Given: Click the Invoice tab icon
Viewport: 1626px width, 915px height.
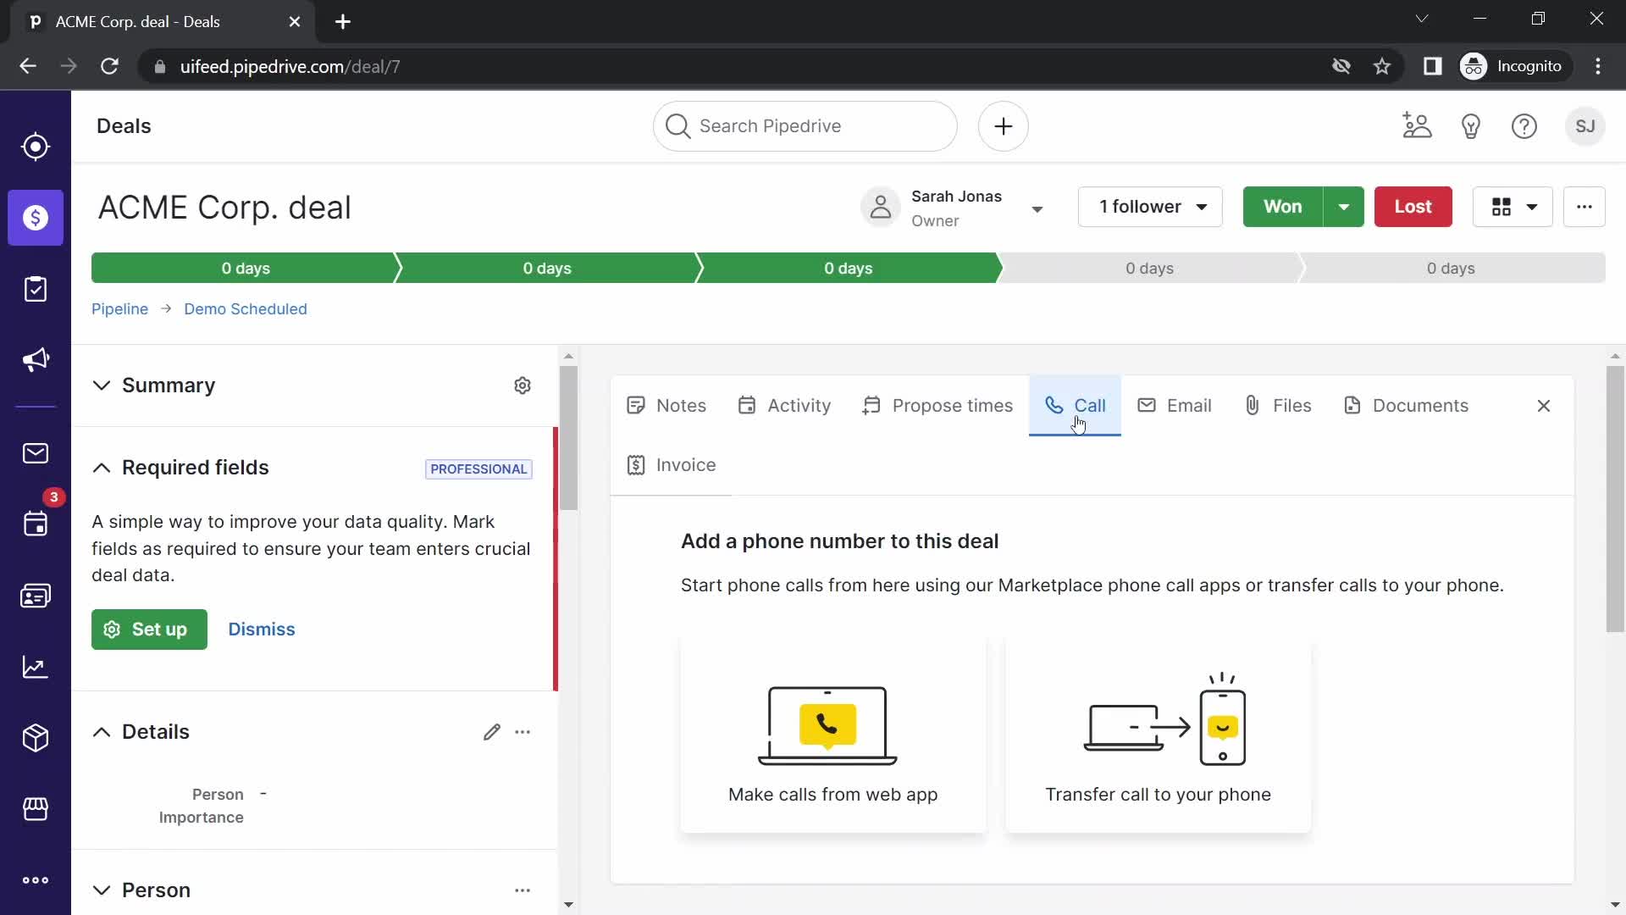Looking at the screenshot, I should (635, 465).
